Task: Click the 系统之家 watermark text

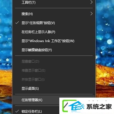Action: click(99, 107)
